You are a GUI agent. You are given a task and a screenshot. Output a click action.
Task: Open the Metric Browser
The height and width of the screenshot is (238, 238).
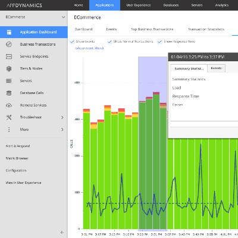pos(17,158)
